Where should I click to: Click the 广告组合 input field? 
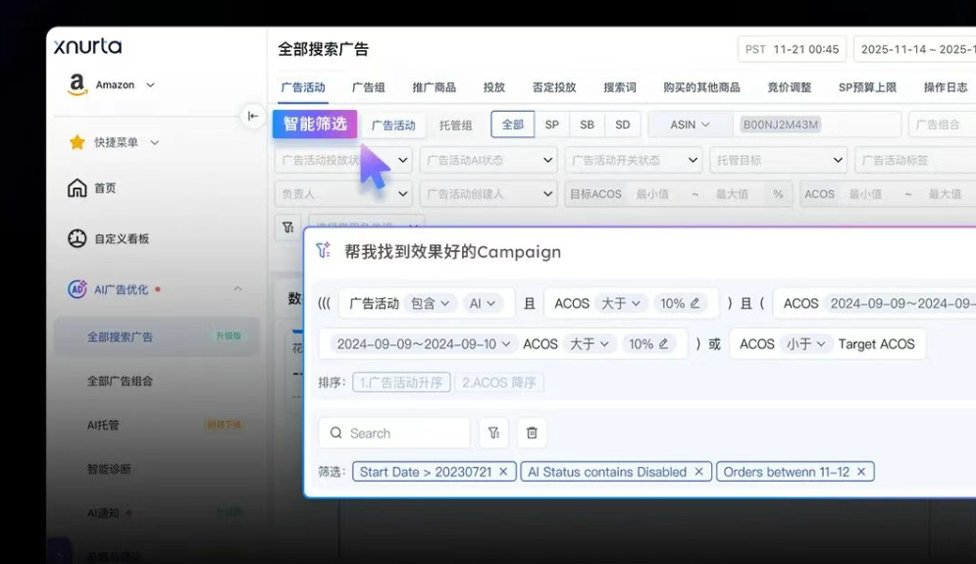pyautogui.click(x=943, y=125)
